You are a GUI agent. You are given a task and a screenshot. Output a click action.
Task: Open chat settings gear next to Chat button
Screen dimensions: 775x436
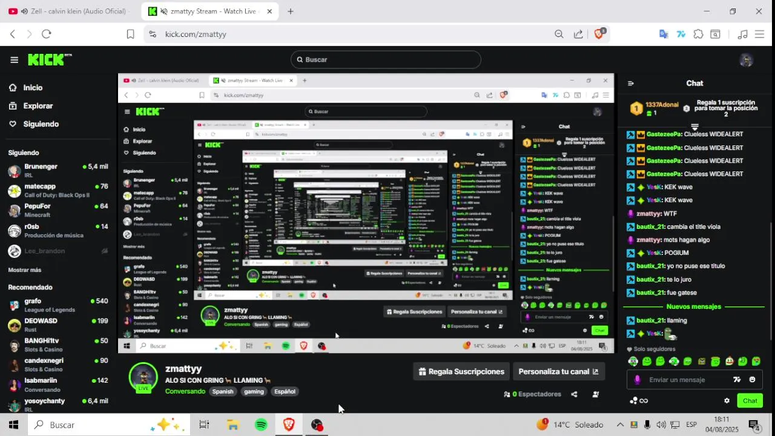727,400
